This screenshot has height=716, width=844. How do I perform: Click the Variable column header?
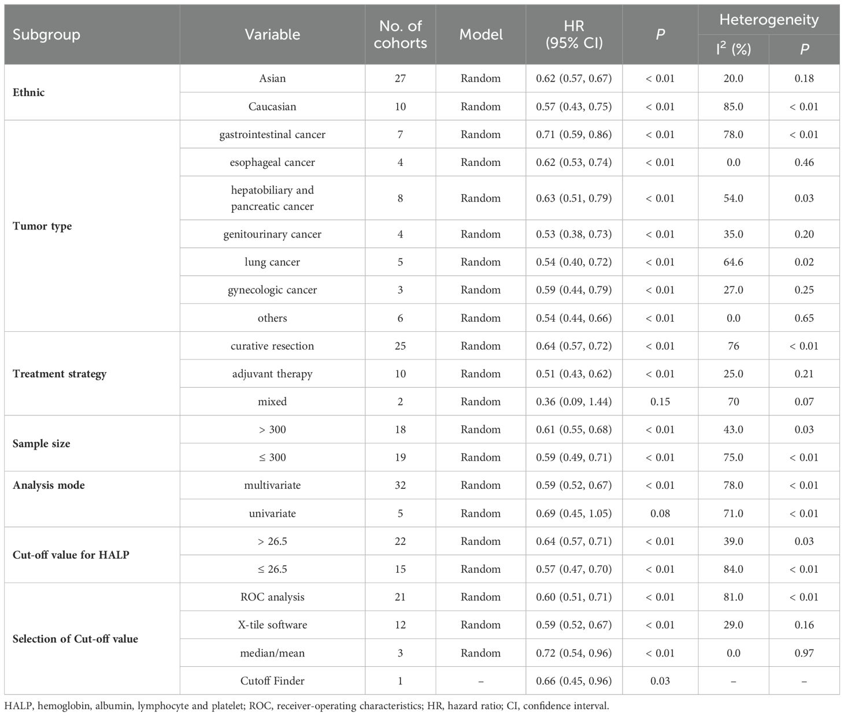pos(272,35)
